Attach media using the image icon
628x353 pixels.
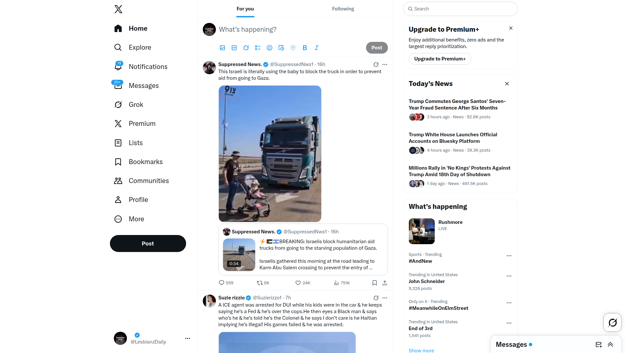tap(222, 48)
